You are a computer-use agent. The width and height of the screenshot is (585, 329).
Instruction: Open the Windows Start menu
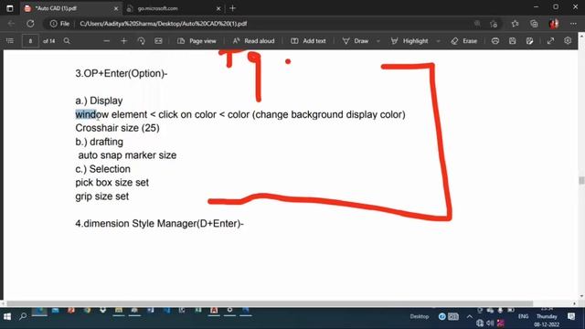tap(7, 317)
